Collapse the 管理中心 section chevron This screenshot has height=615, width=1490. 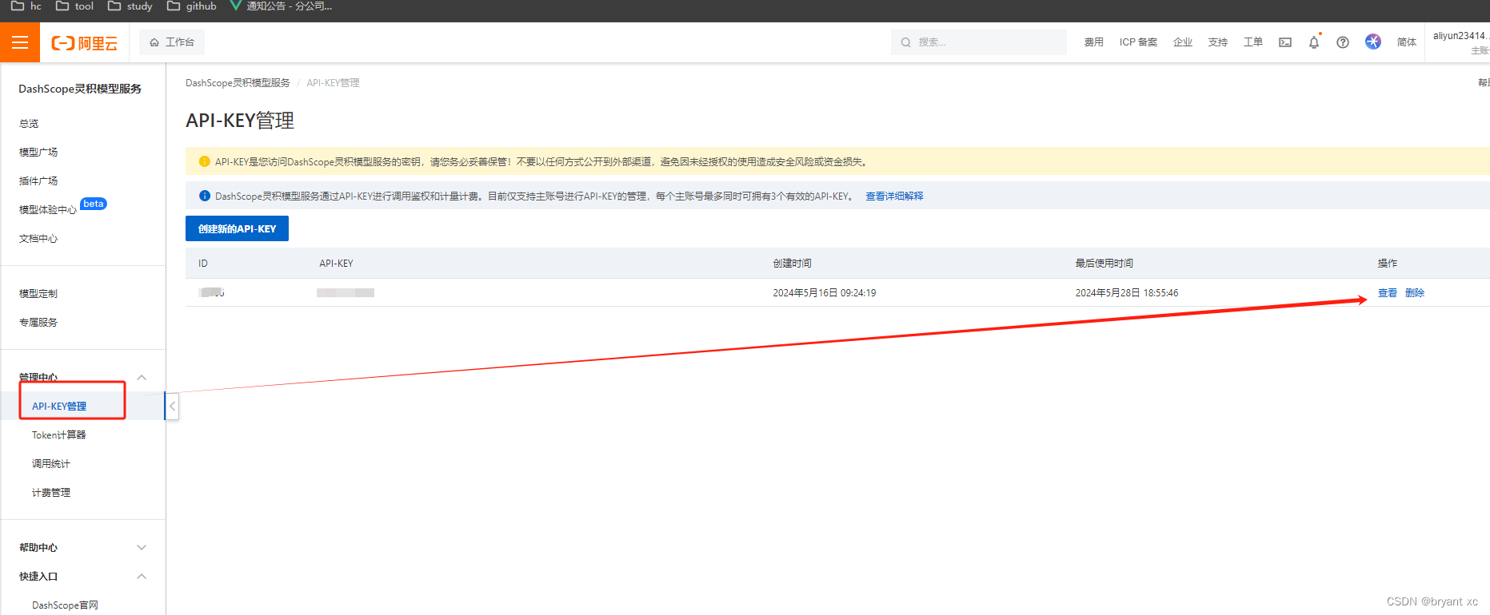tap(142, 377)
